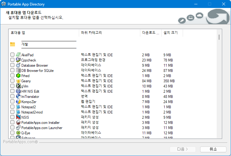This screenshot has width=231, height=156.
Task: Click the Frhed app icon
Action: 18,76
